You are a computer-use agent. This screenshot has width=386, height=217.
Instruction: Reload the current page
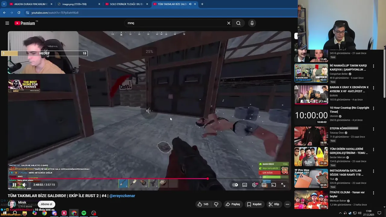coord(19,13)
